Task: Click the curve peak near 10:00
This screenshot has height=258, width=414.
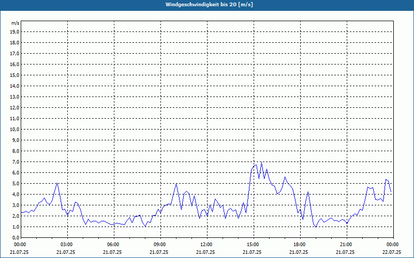Action: pos(176,184)
